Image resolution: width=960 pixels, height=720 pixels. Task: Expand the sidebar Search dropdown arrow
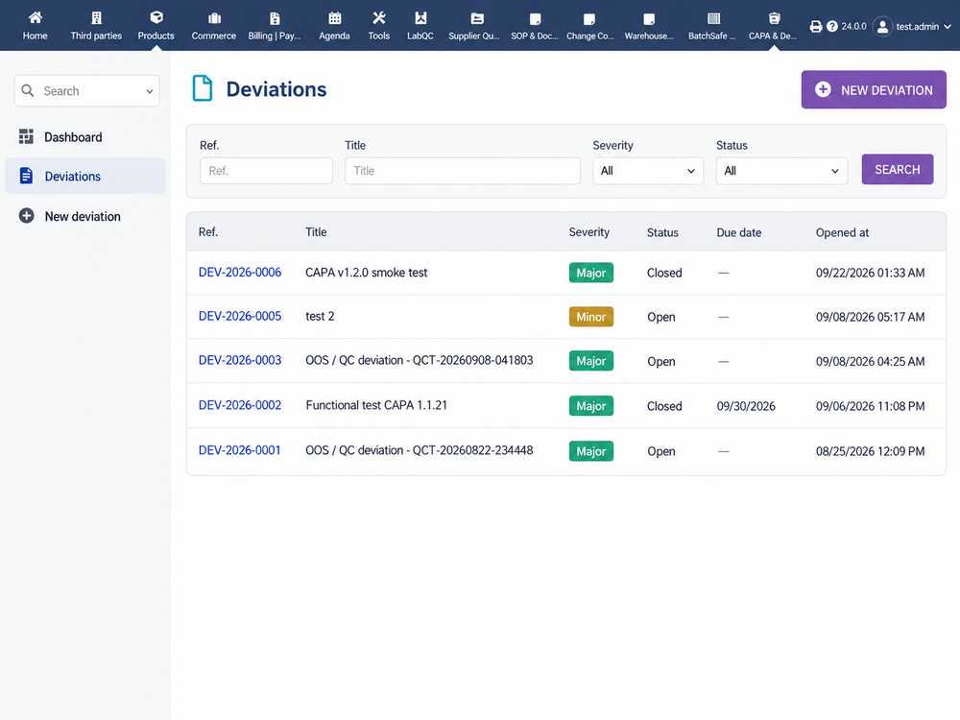(150, 91)
